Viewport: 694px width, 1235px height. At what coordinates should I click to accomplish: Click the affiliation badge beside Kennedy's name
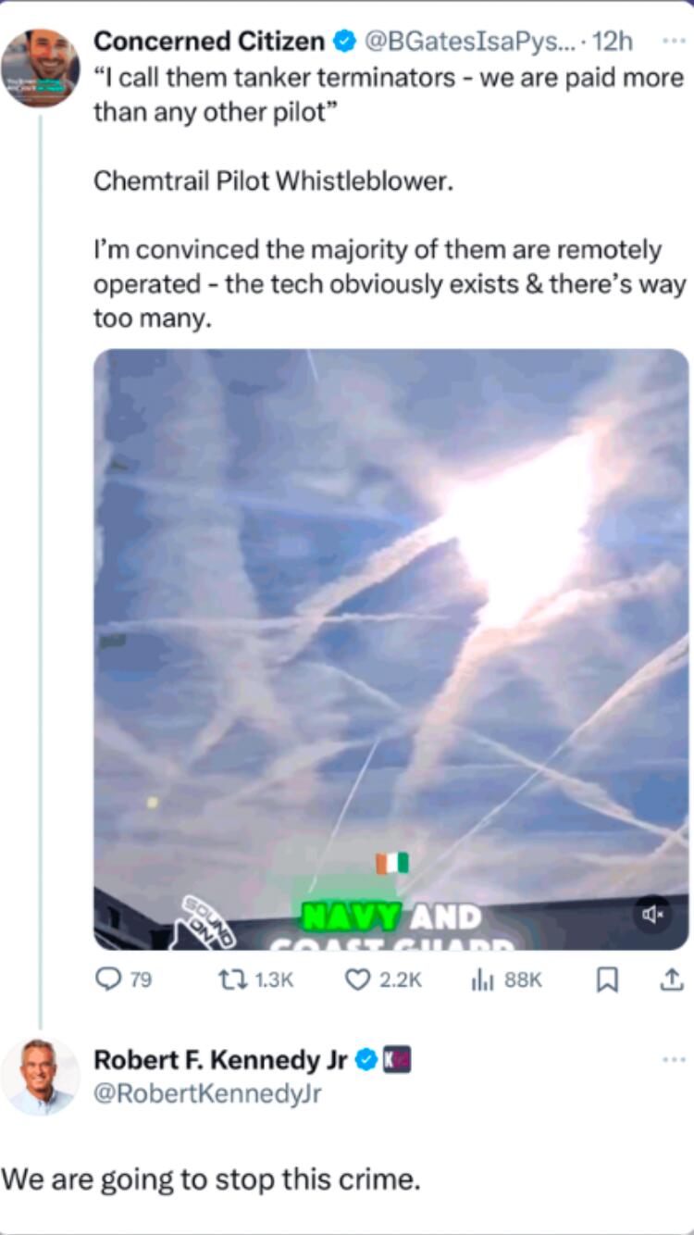pyautogui.click(x=396, y=1060)
